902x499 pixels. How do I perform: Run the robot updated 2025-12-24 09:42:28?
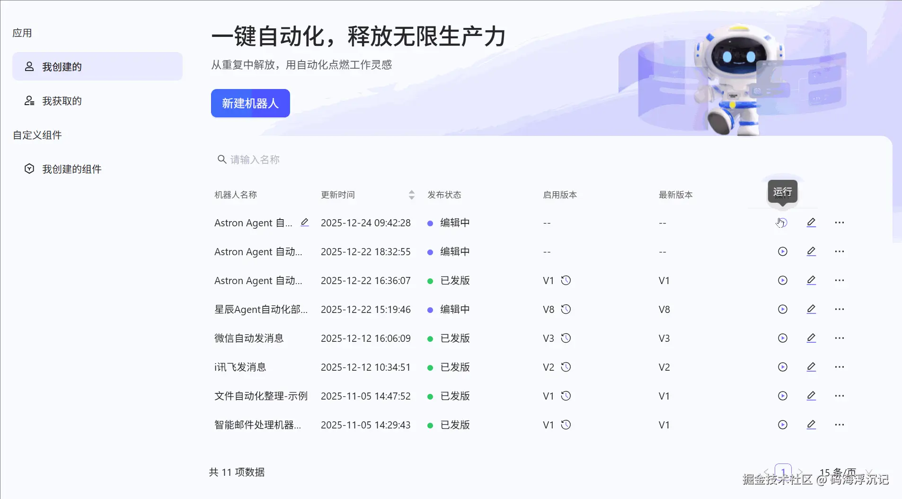coord(783,223)
